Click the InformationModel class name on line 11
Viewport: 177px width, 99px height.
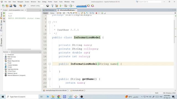87,37
